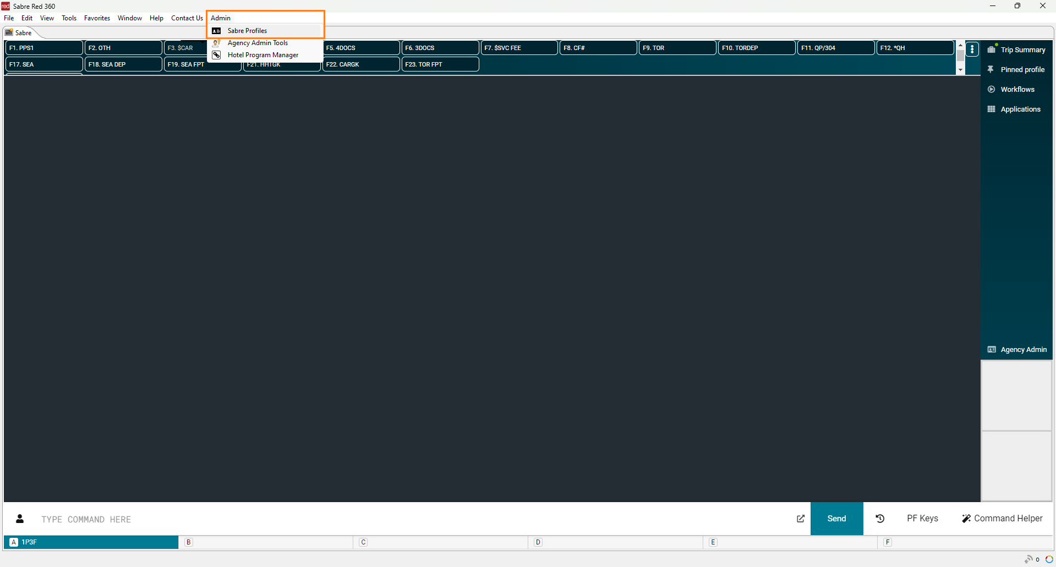Click the F1. PPS1 quick key
The width and height of the screenshot is (1056, 567).
click(44, 48)
